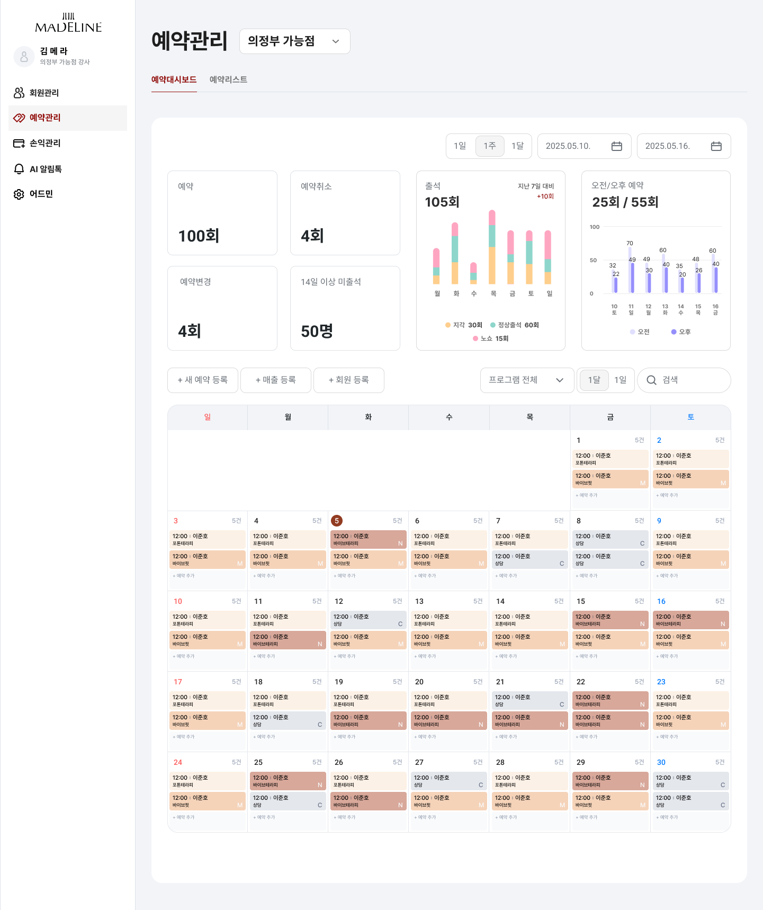
Task: Click 화 bar in attendance chart
Action: click(455, 253)
